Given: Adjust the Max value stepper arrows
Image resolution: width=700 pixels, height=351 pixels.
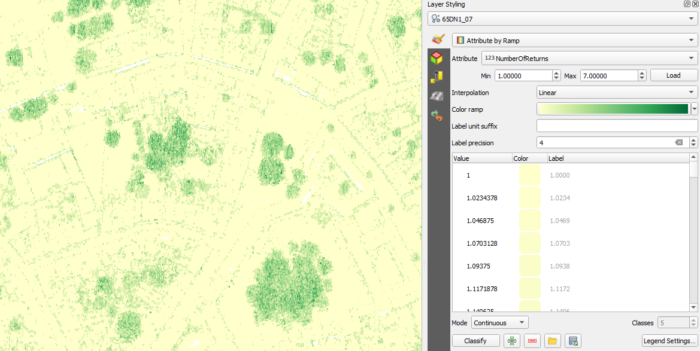Looking at the screenshot, I should coord(642,76).
